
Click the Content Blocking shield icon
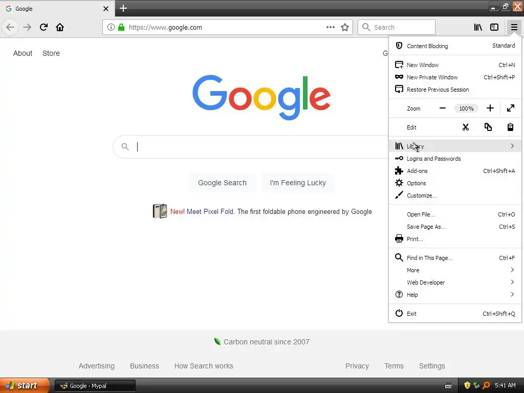click(399, 46)
